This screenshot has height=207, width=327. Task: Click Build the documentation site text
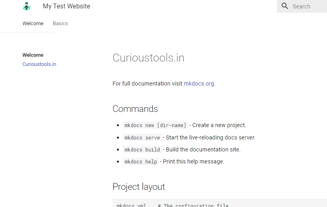[x=203, y=149]
